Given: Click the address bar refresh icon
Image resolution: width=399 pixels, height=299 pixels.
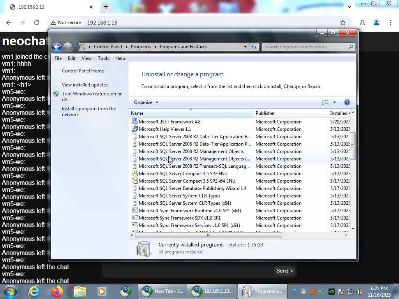Looking at the screenshot, I should [x=254, y=47].
